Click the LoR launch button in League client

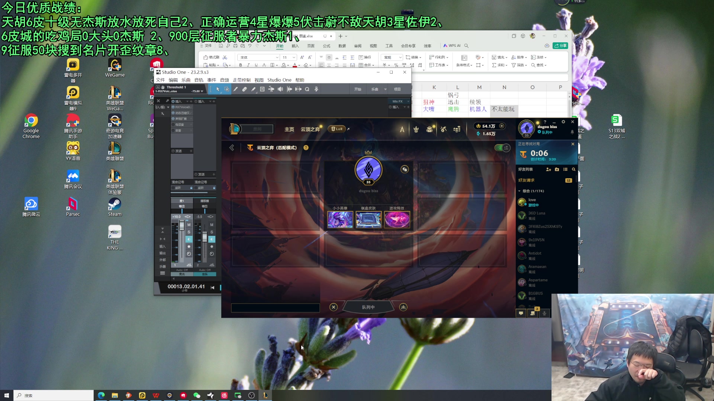[337, 129]
